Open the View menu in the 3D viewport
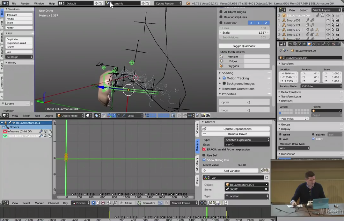344x221 pixels. tap(15, 115)
